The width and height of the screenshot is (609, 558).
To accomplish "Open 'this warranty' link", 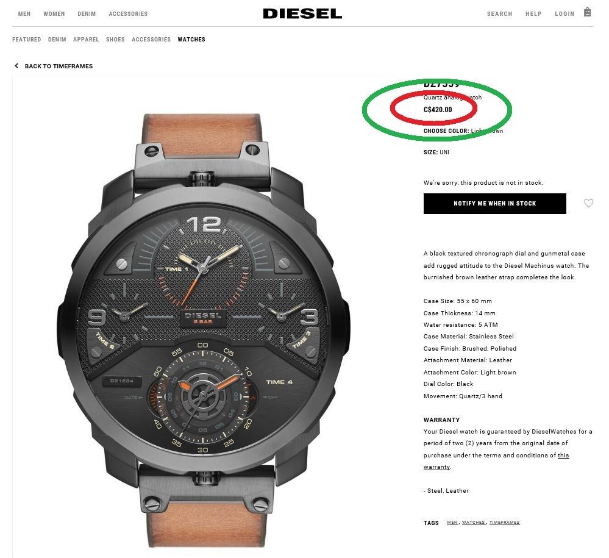I will pos(496,461).
